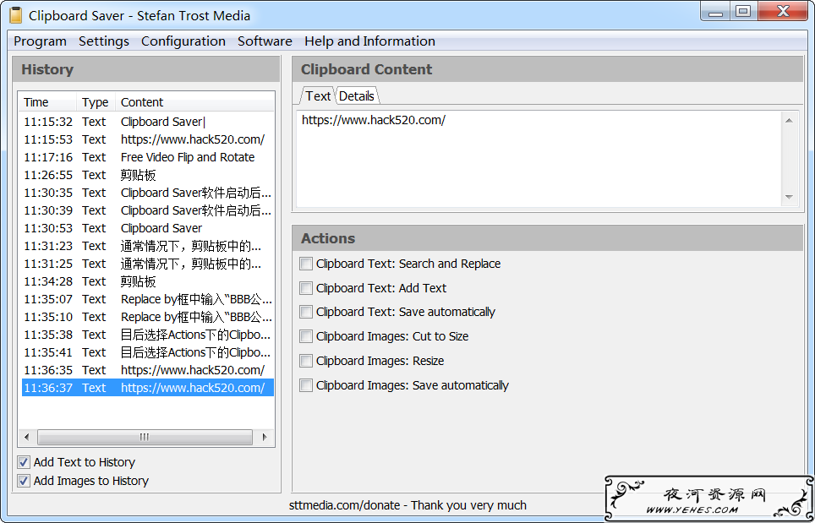The height and width of the screenshot is (523, 815).
Task: Select the 11:15:53 hack520.com history entry
Action: [148, 139]
